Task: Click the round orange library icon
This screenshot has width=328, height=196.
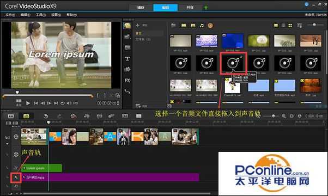Action: pos(210,26)
